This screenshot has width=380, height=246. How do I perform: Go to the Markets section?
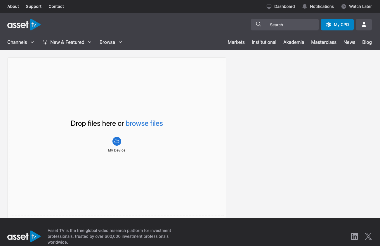pyautogui.click(x=236, y=42)
